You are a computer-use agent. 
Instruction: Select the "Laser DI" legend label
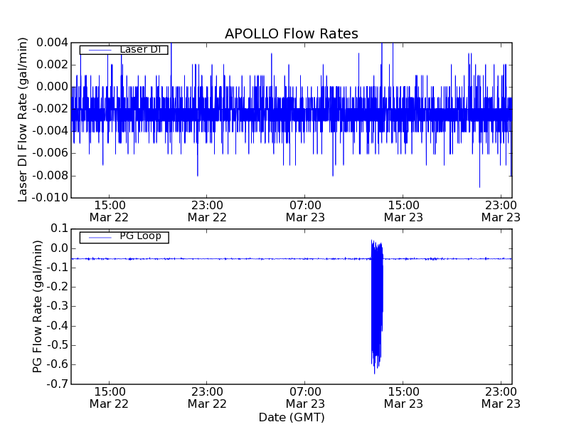pyautogui.click(x=140, y=49)
